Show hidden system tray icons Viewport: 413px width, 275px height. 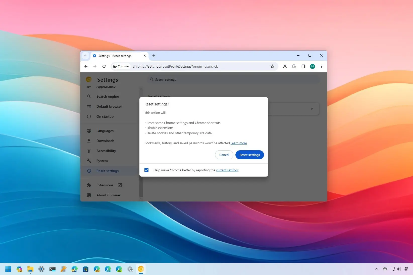click(377, 269)
